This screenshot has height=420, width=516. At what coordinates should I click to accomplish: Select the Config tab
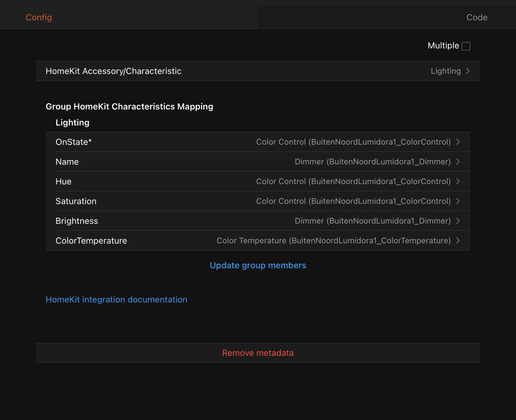coord(39,17)
